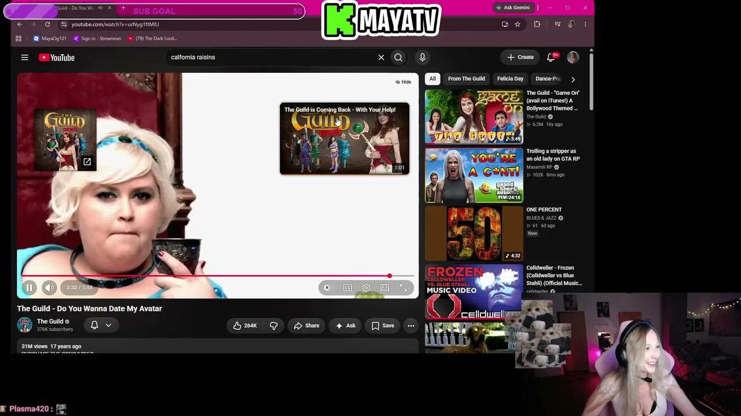Select the Dance-Pop chip
Viewport: 741px width, 416px height.
click(x=548, y=79)
